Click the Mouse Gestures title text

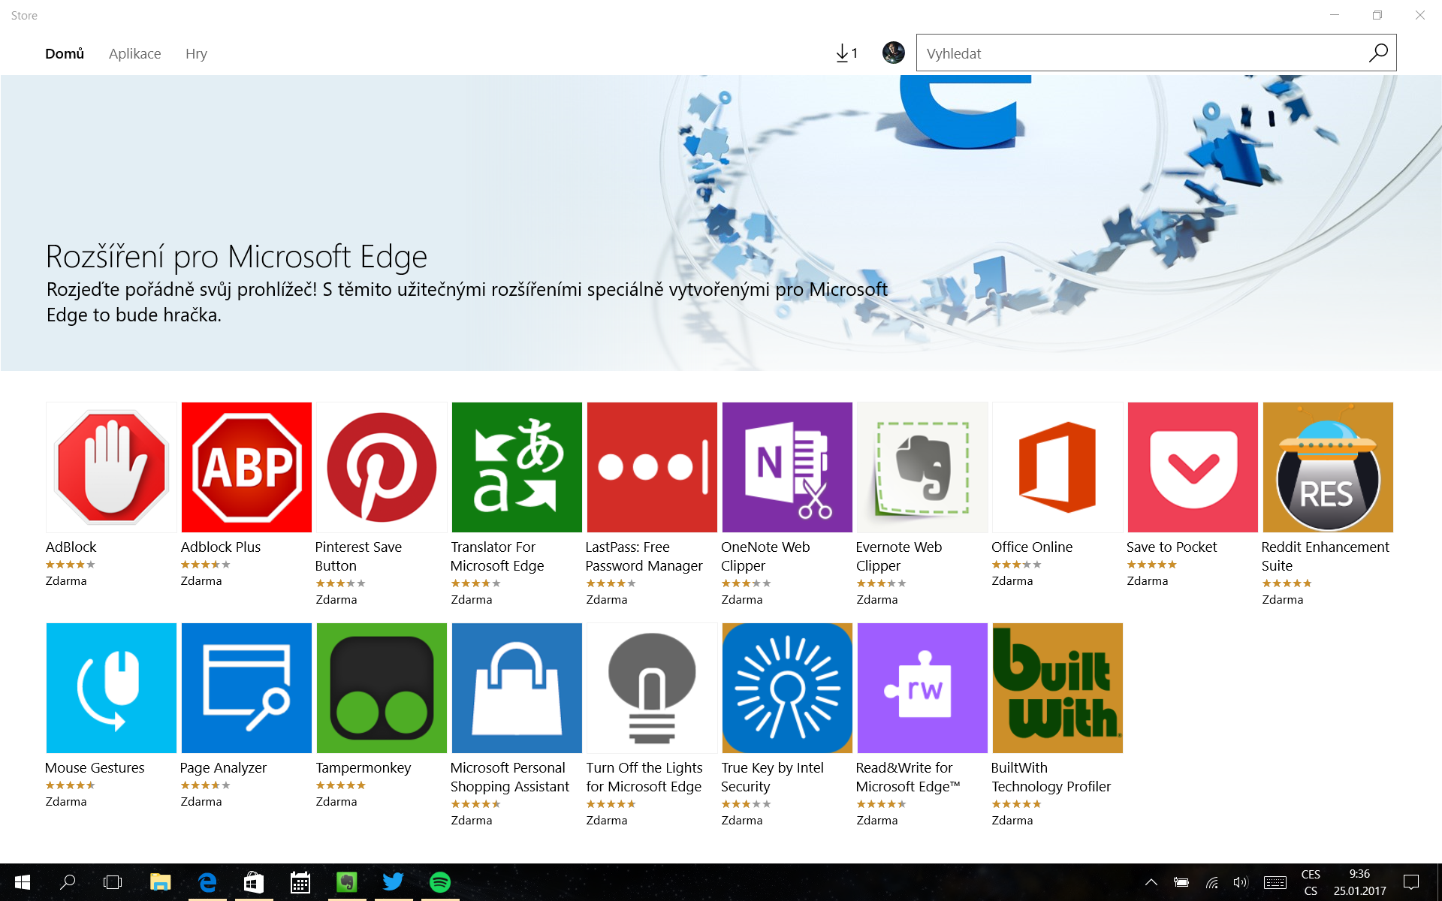coord(95,767)
